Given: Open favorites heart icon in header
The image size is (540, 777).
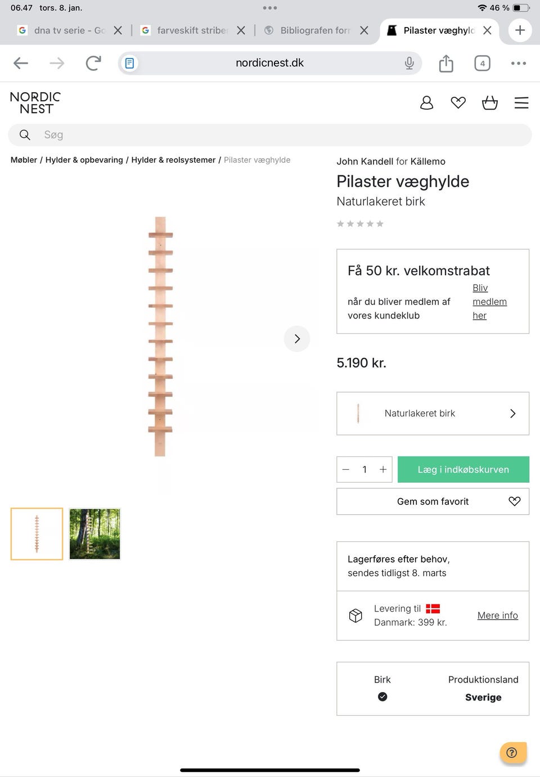Looking at the screenshot, I should pos(458,102).
